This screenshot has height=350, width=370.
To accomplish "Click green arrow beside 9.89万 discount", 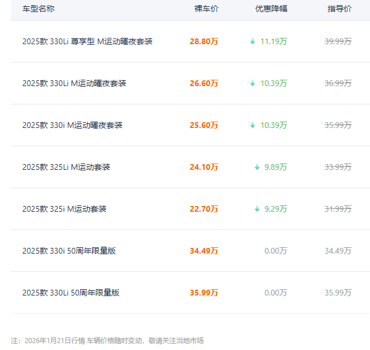I will (257, 167).
